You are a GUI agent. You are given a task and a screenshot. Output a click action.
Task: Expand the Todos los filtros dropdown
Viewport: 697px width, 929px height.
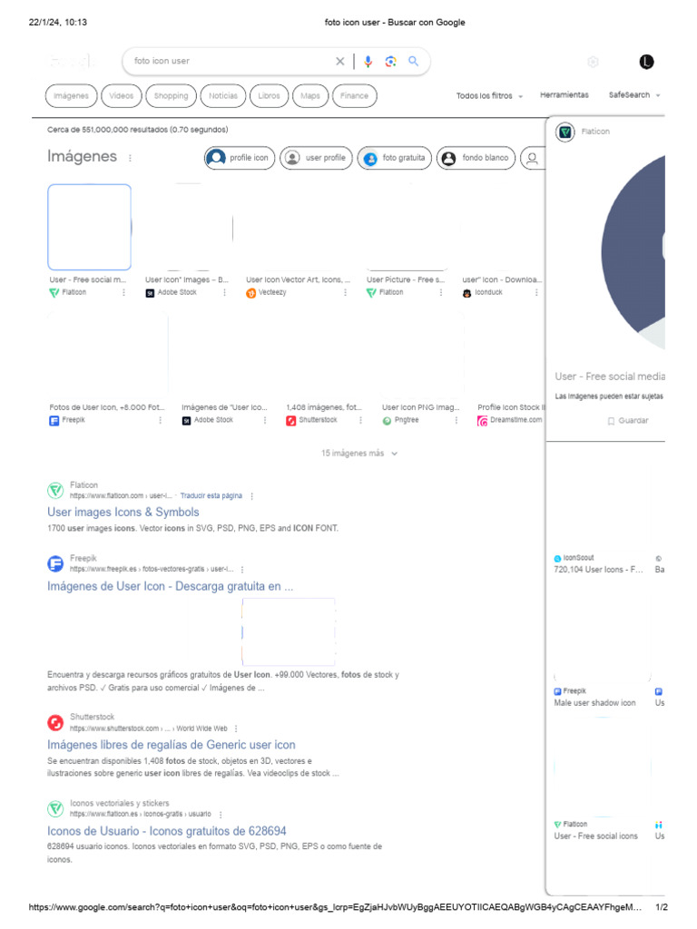click(x=489, y=95)
